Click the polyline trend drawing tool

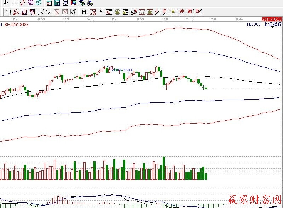click(x=22, y=3)
